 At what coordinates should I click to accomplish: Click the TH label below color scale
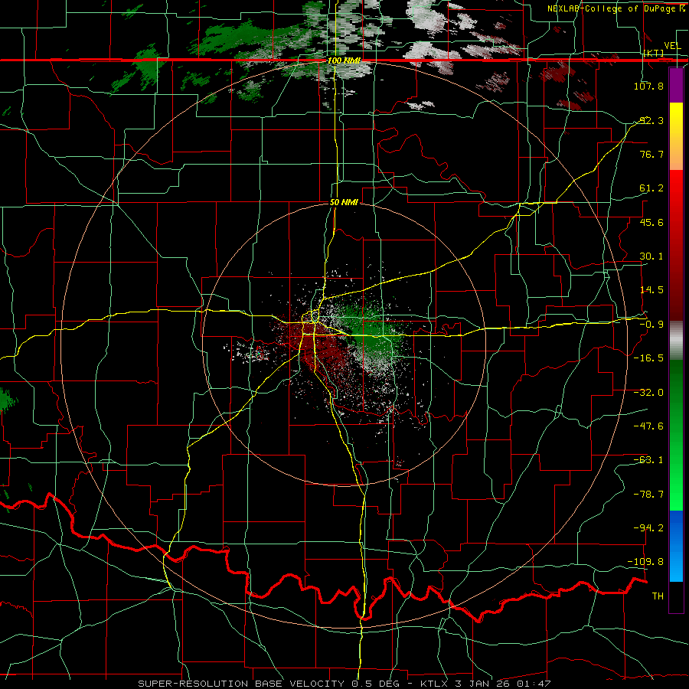[x=658, y=596]
